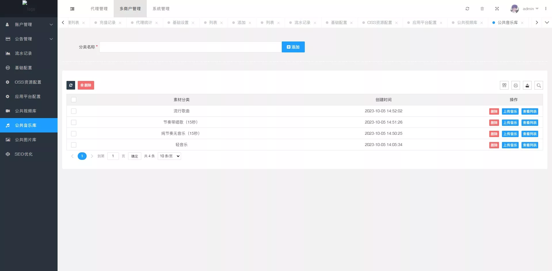The width and height of the screenshot is (552, 271).
Task: Check the select-all checkbox in table header
Action: pyautogui.click(x=74, y=100)
